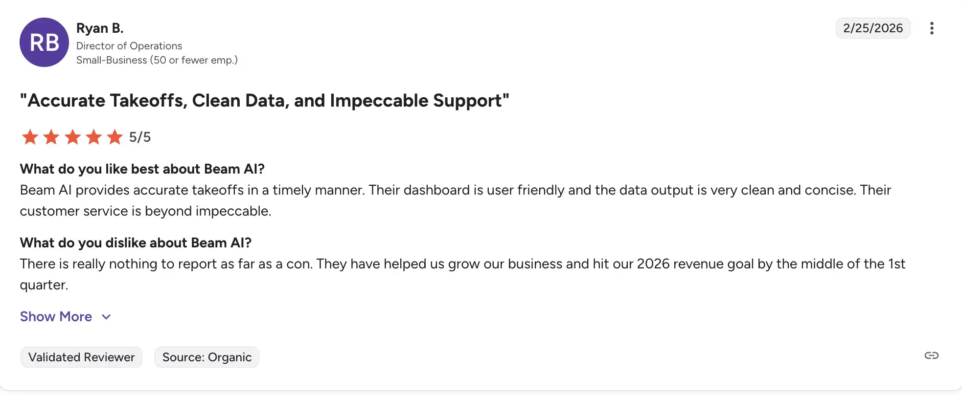
Task: Click the 5/5 rating score text
Action: point(140,137)
